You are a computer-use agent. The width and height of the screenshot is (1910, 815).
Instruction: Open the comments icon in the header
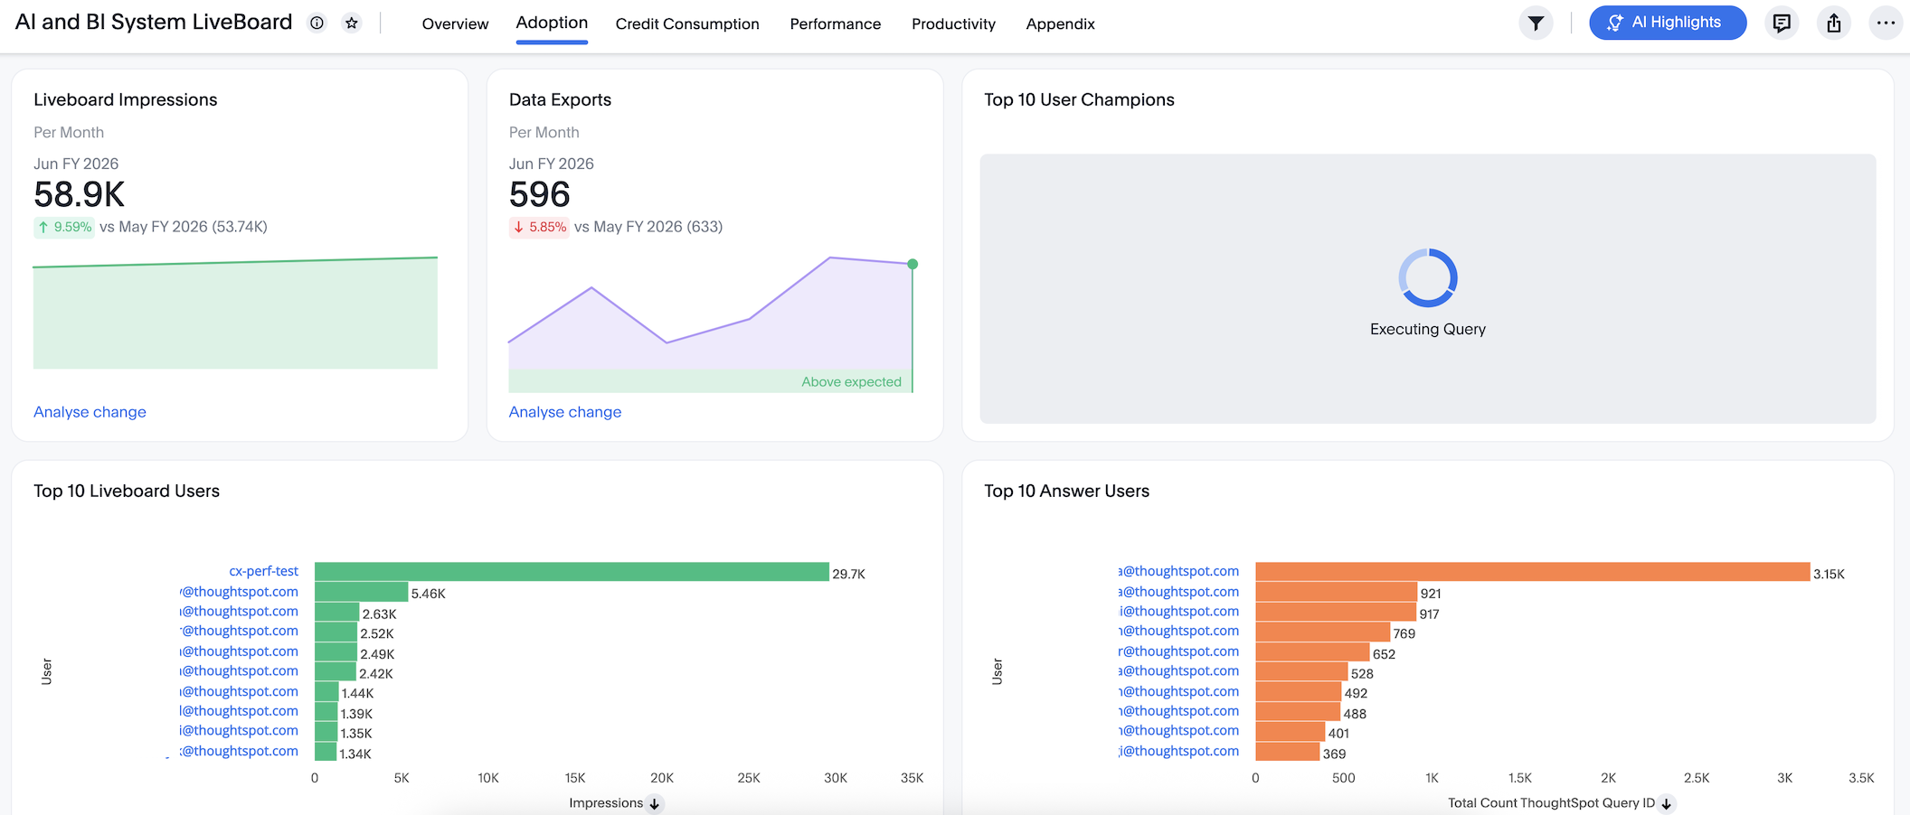[1782, 23]
